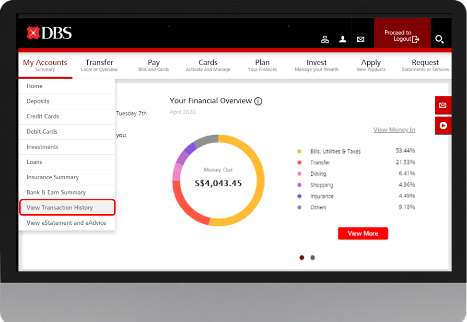Screen dimensions: 467x322
Task: Select the first carousel dot
Action: tap(302, 257)
